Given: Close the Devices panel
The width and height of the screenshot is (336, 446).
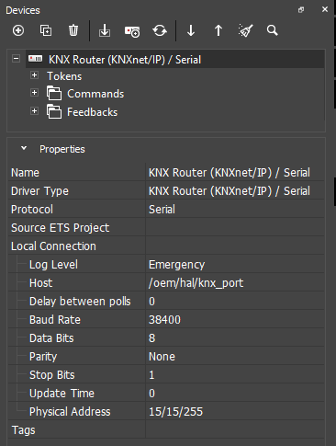Looking at the screenshot, I should pyautogui.click(x=325, y=9).
